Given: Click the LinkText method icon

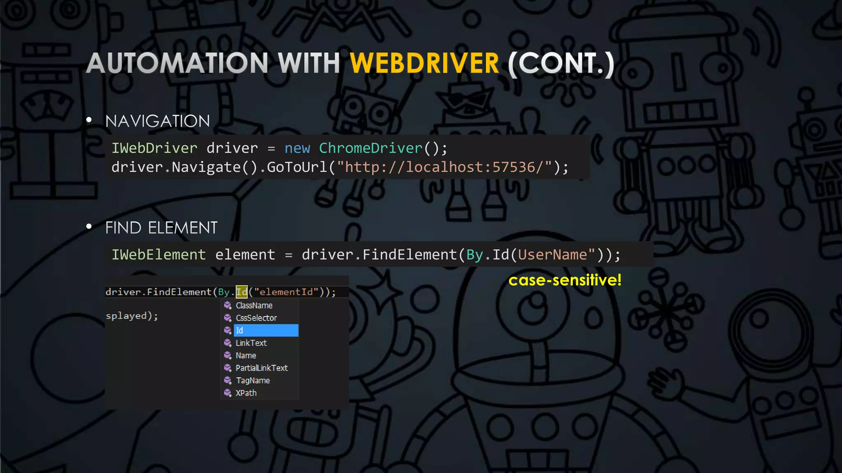Looking at the screenshot, I should [227, 343].
